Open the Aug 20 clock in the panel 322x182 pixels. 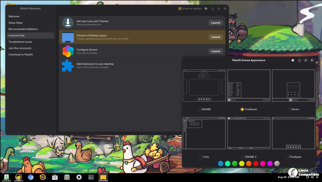289,177
